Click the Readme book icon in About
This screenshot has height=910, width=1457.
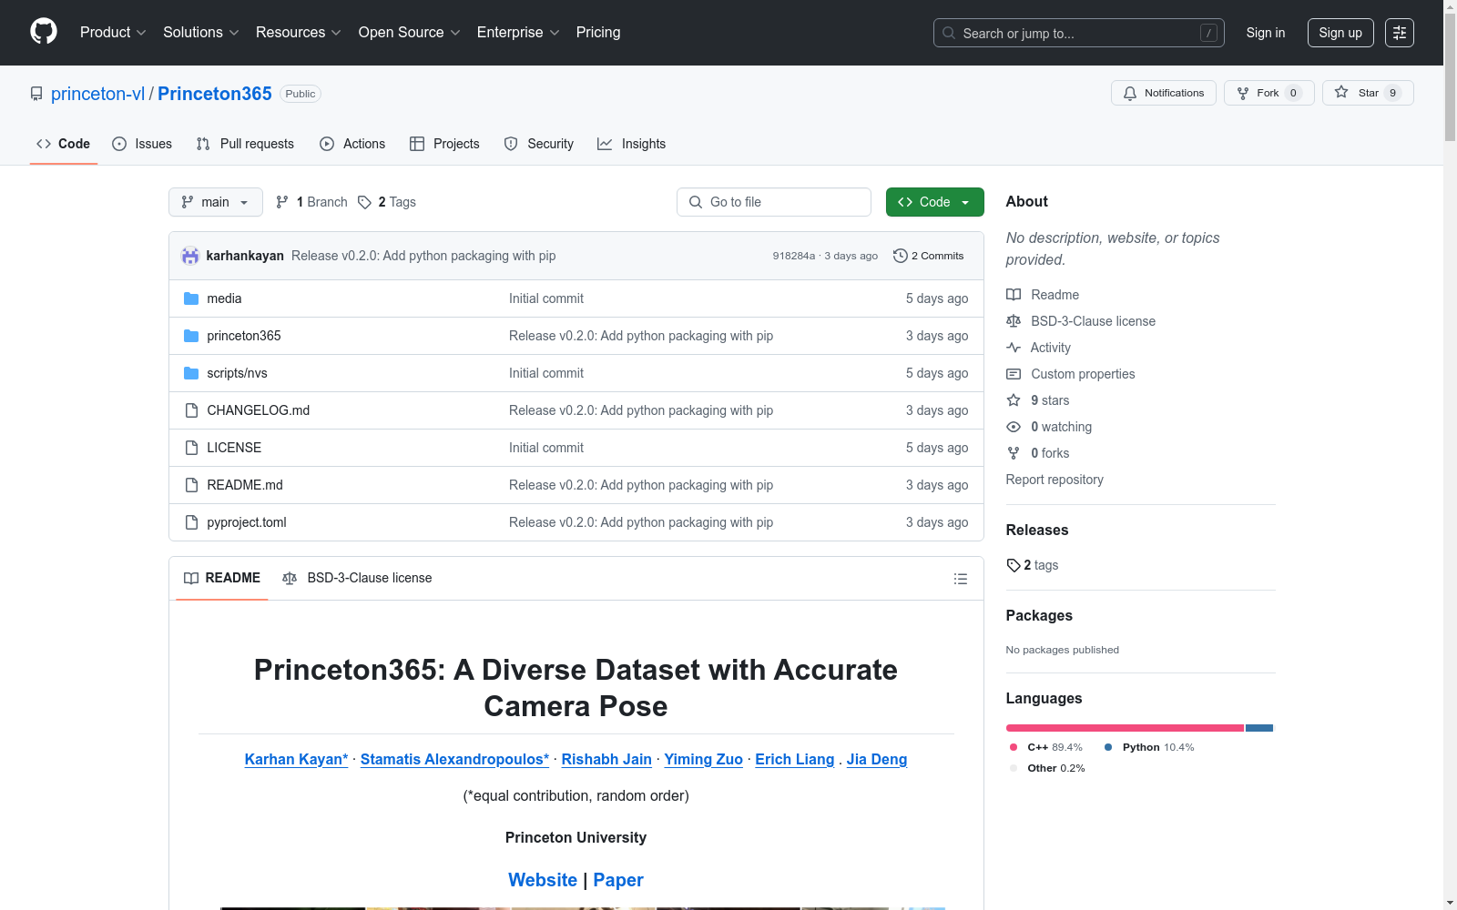click(1014, 295)
